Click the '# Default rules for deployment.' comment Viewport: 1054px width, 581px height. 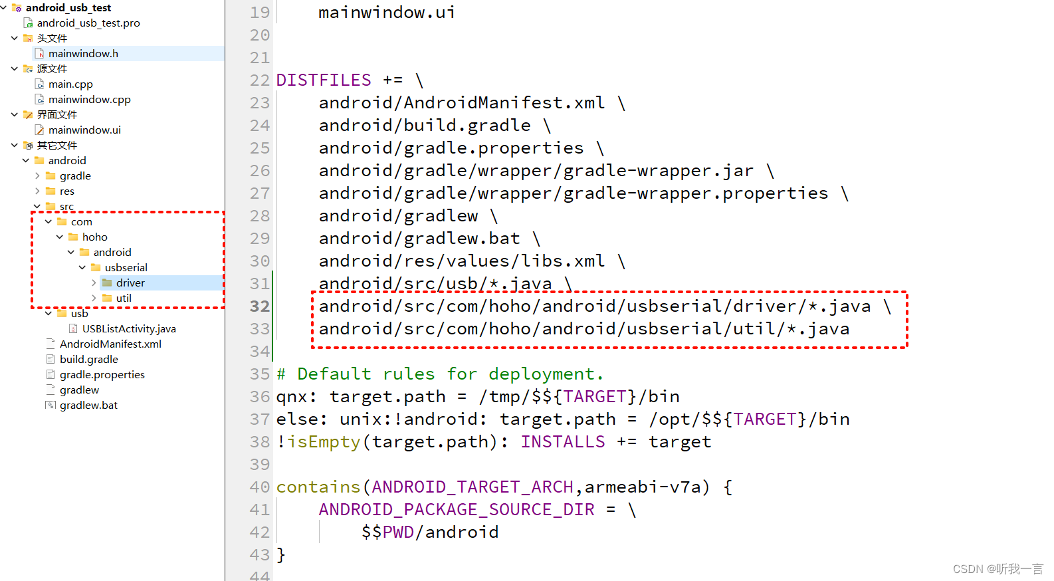(x=440, y=374)
